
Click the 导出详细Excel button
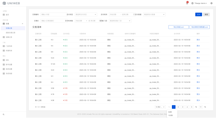tap(178, 27)
